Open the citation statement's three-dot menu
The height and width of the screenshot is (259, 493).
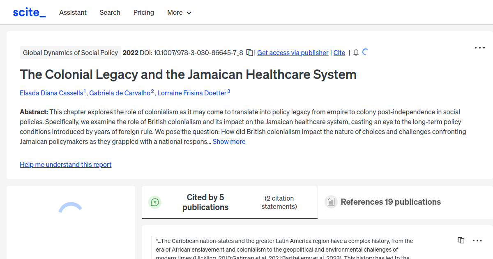point(477,240)
